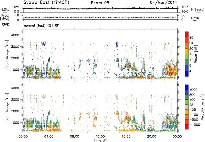The image size is (205, 142).
Task: Click the "20" label on Power colorbar
Action: [x=191, y=49]
